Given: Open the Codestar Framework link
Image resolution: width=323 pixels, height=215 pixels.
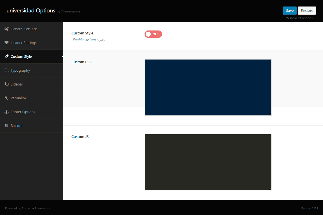Looking at the screenshot, I should coord(36,209).
